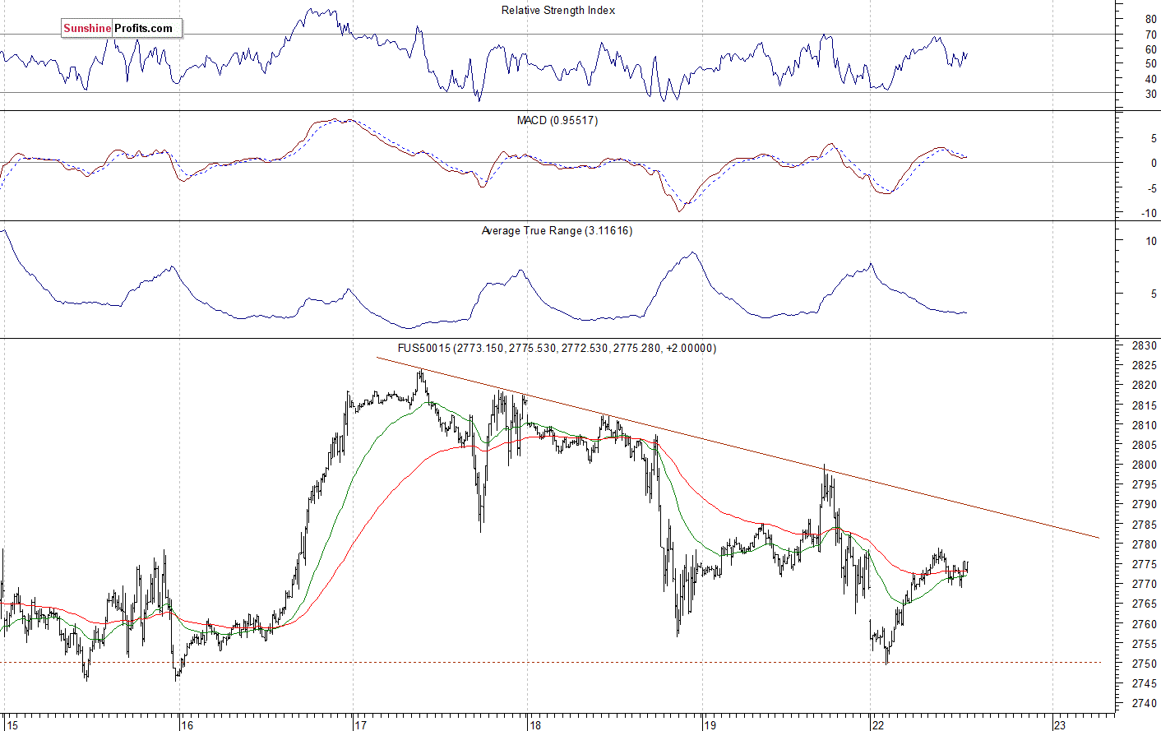Click the date label 23 on time axis

1060,725
